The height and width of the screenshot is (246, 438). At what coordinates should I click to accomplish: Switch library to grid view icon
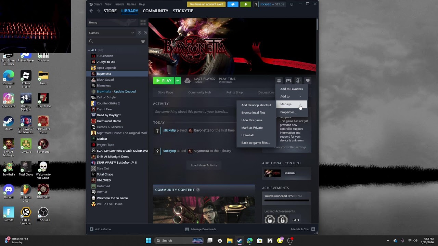click(143, 22)
